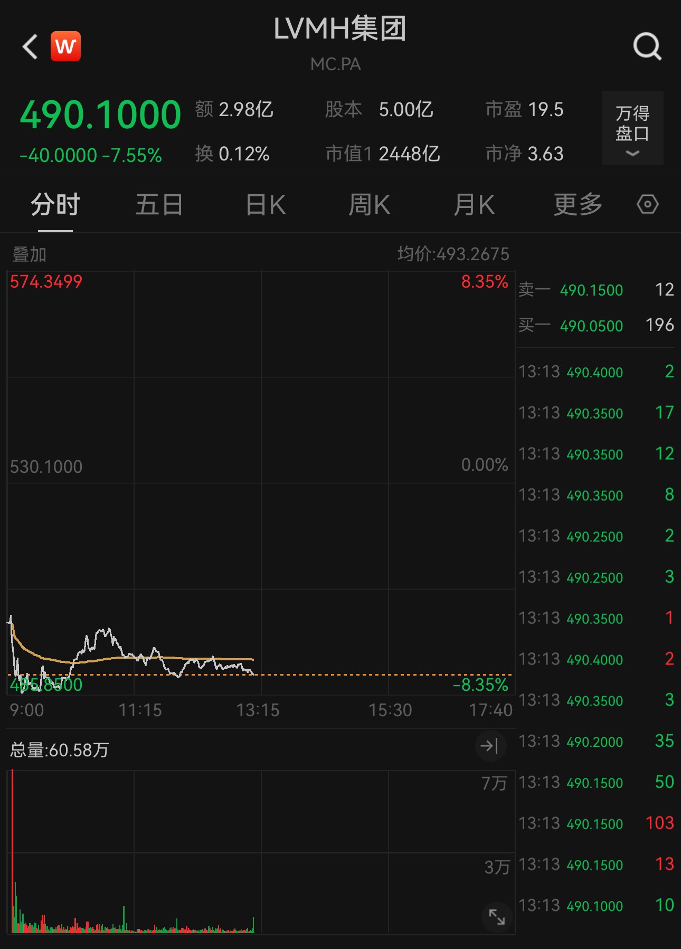Tap the 530.1000 mid price axis label

click(46, 467)
